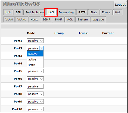
Task: Select the LAG tab
Action: 51,12
